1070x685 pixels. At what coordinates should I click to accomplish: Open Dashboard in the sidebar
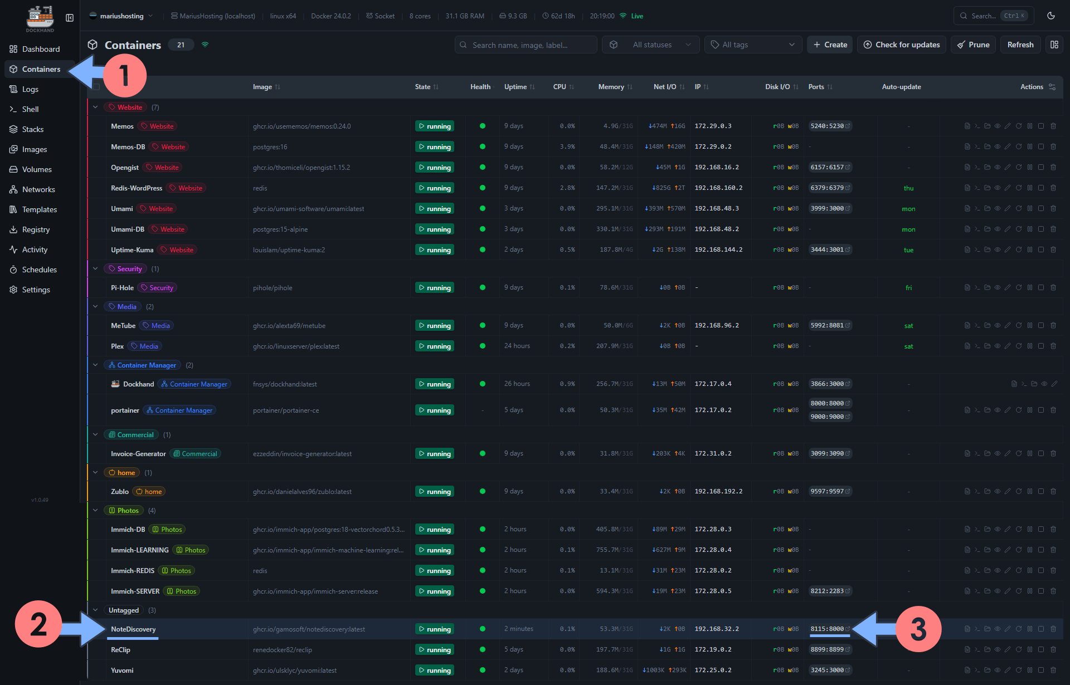[x=40, y=49]
